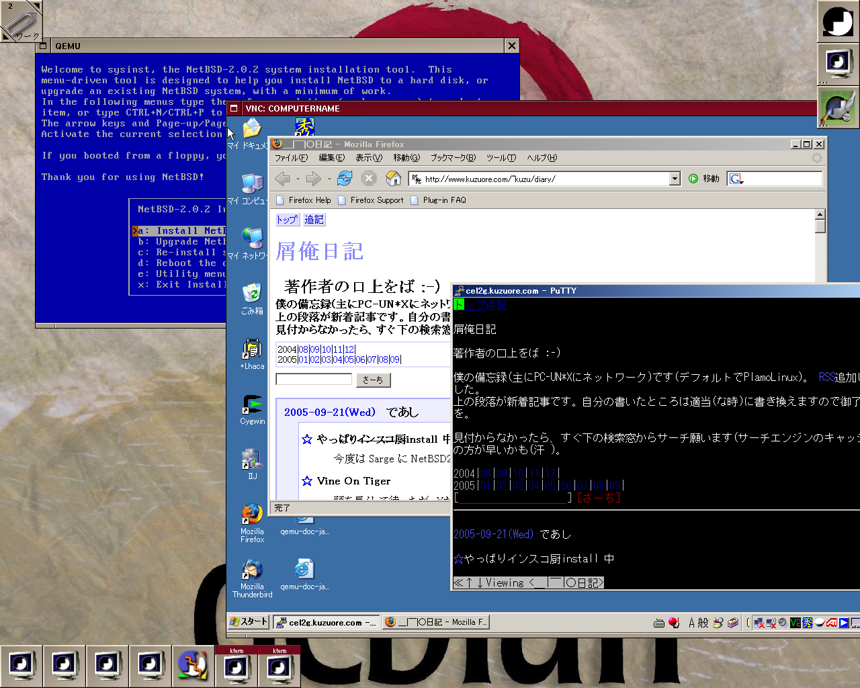This screenshot has height=688, width=860.
Task: Open the ヘルプ(H) menu in Firefox
Action: tap(542, 158)
